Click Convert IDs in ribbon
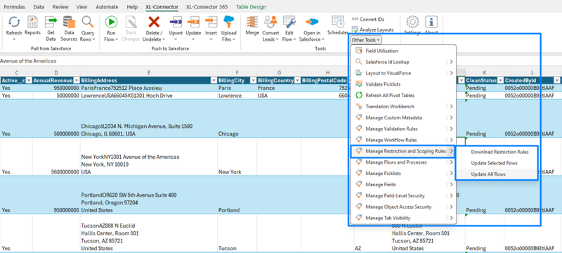The width and height of the screenshot is (562, 253). pyautogui.click(x=368, y=20)
